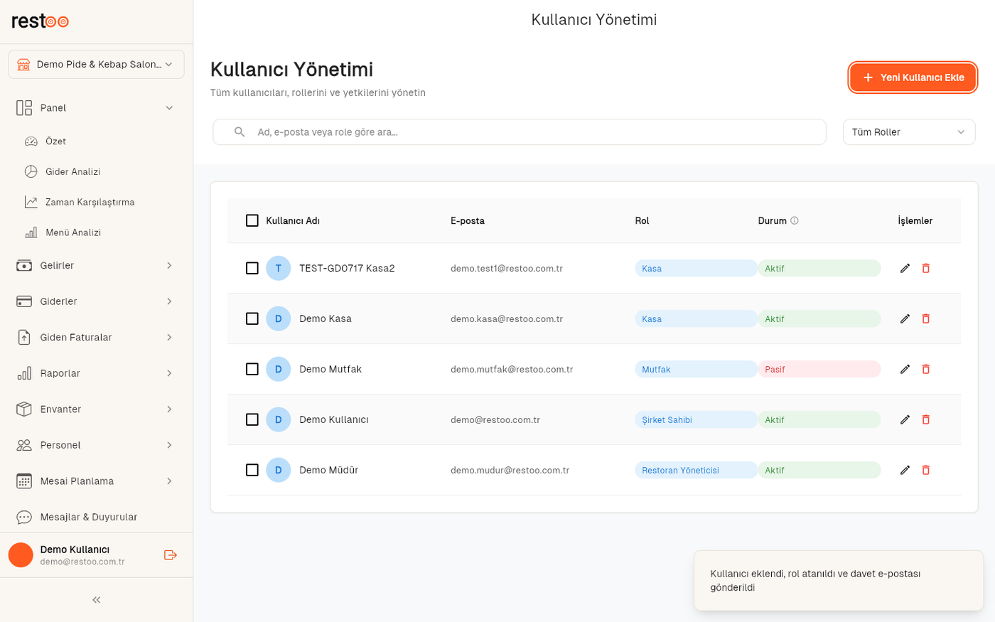Tick the checkbox for demo@restoo.com.tr row
Viewport: 995px width, 622px height.
click(252, 419)
